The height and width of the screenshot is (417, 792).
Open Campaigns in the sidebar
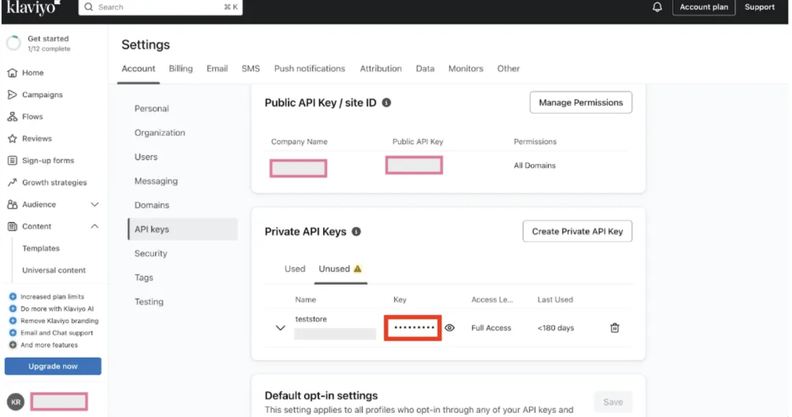42,95
